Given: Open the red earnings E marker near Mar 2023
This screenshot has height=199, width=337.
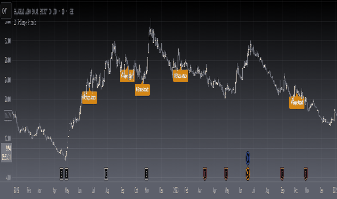Looking at the screenshot, I should click(x=205, y=174).
